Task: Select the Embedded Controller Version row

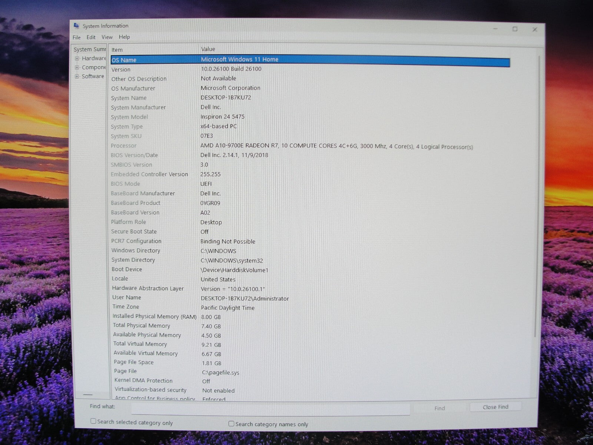Action: click(x=310, y=174)
